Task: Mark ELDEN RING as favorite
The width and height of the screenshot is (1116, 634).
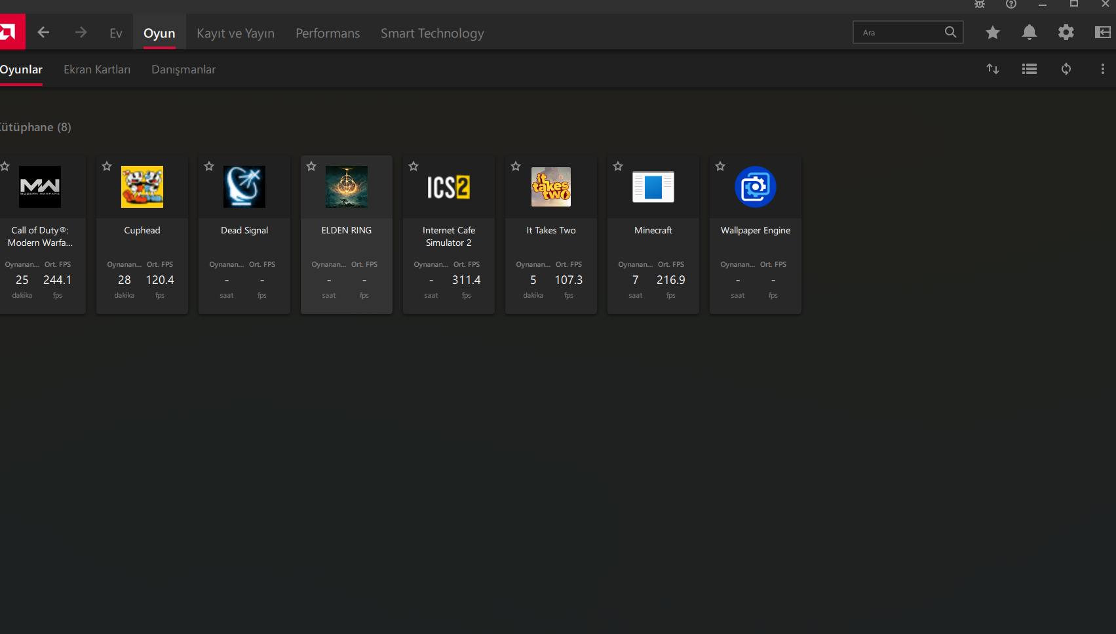Action: coord(311,167)
